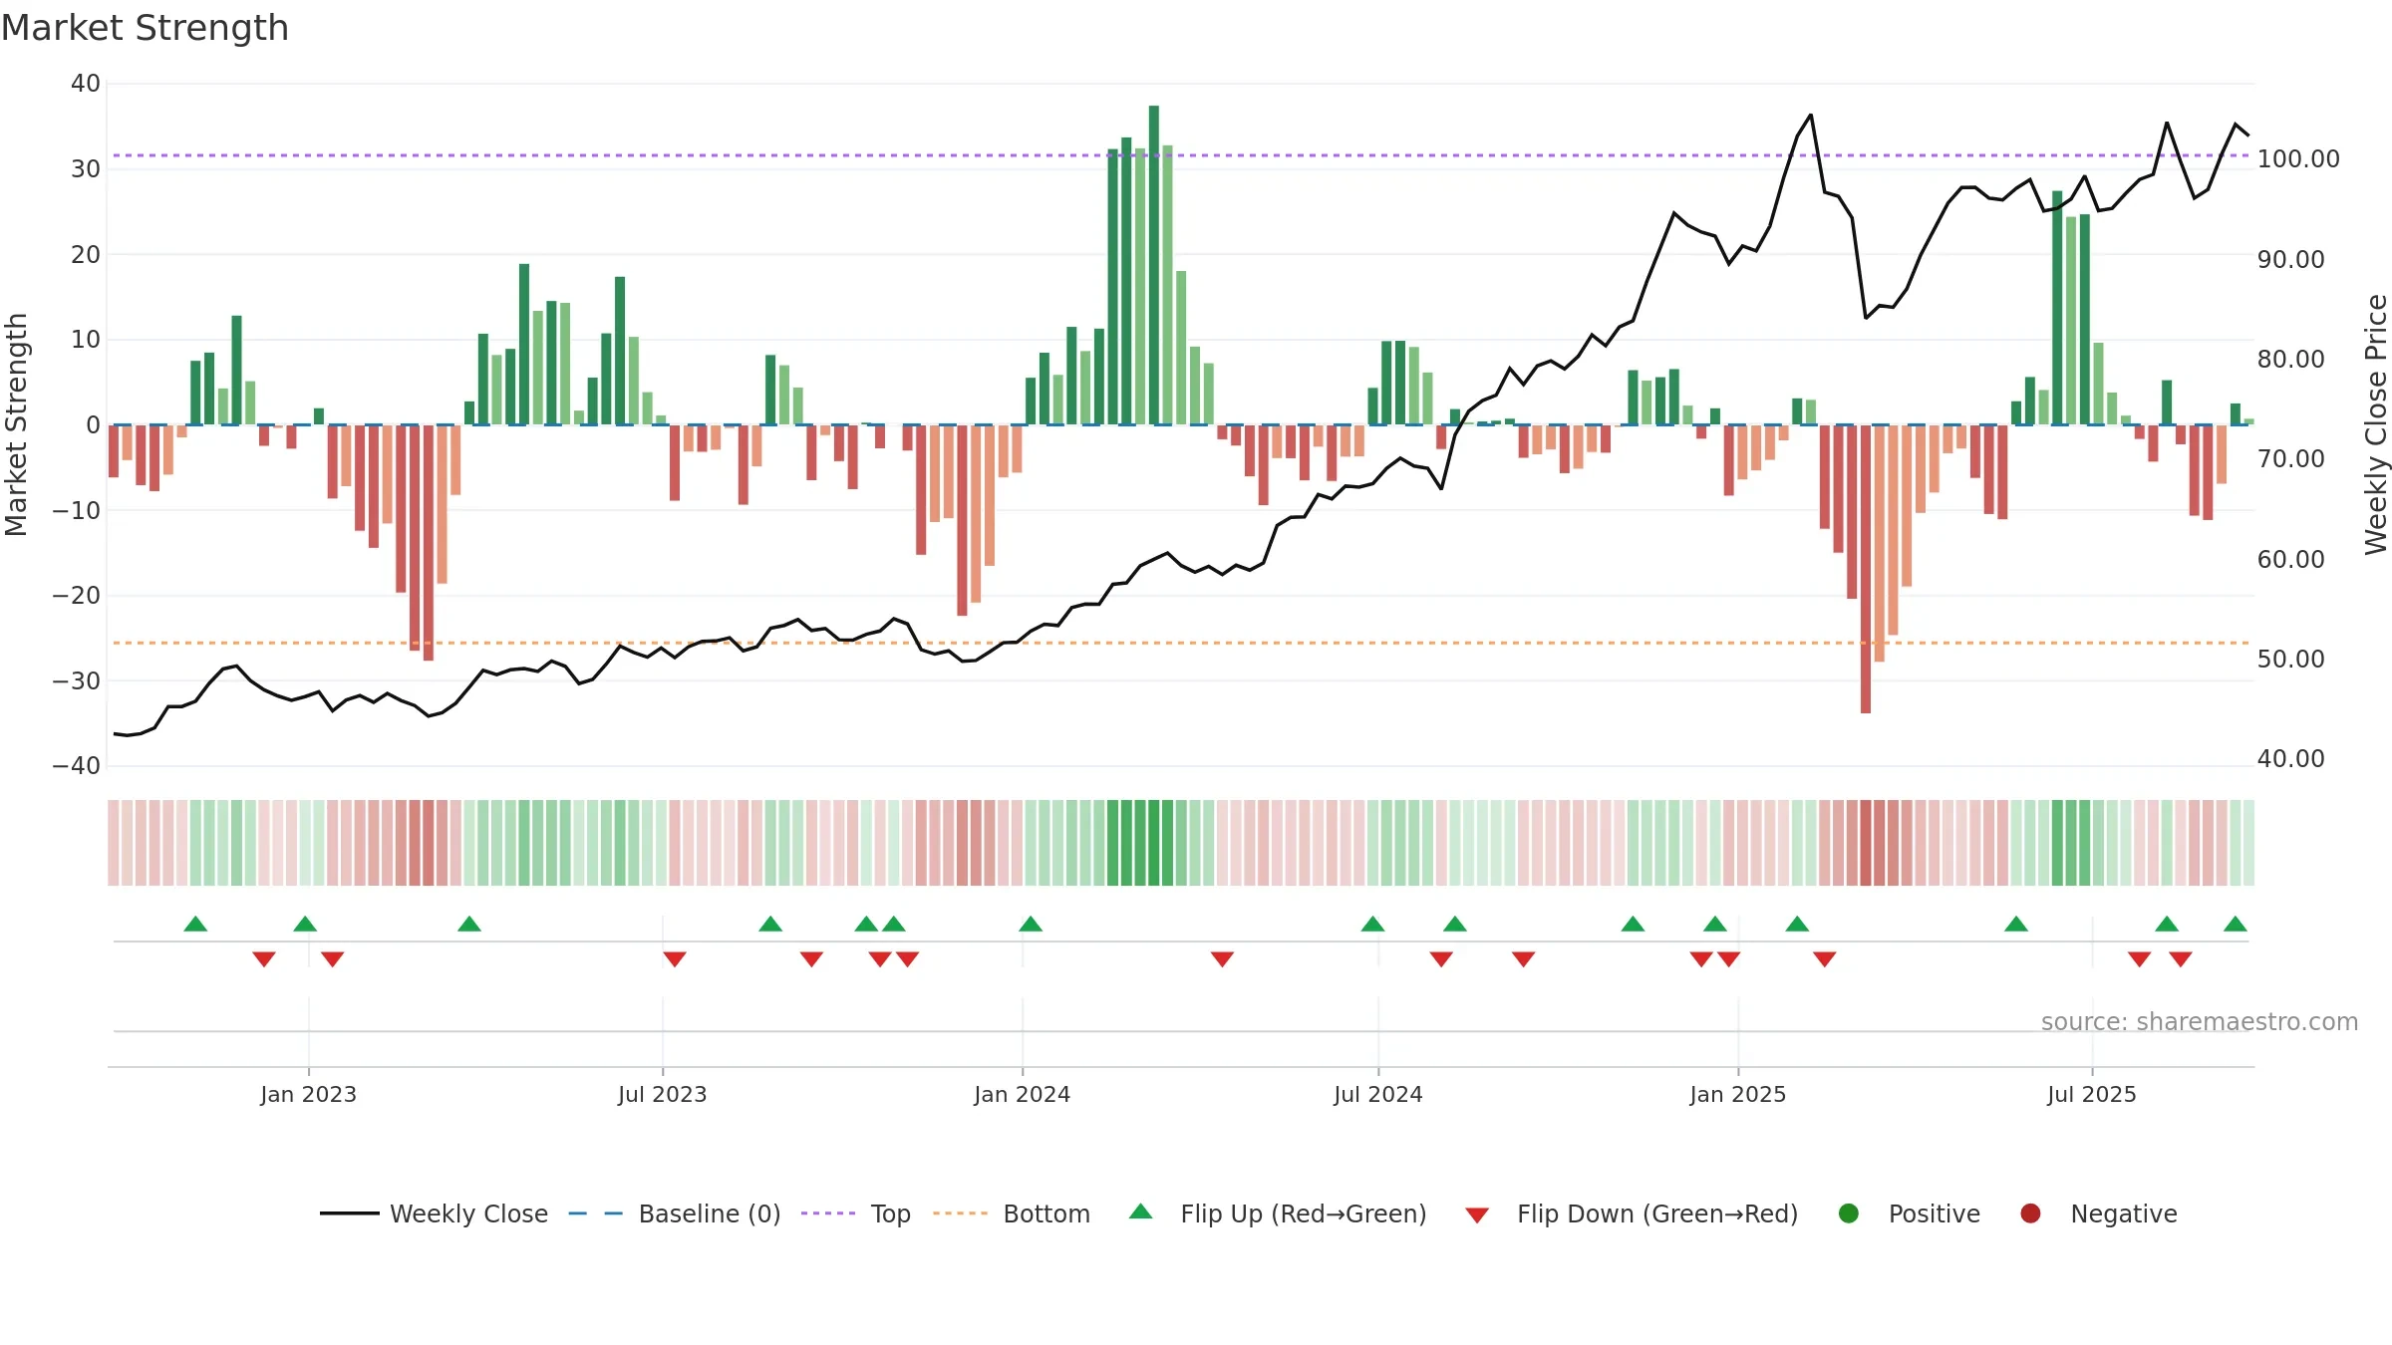Toggle the Flip Up (Red→Green) legend label
Screen dimensions: 2392x1345
(1304, 1213)
